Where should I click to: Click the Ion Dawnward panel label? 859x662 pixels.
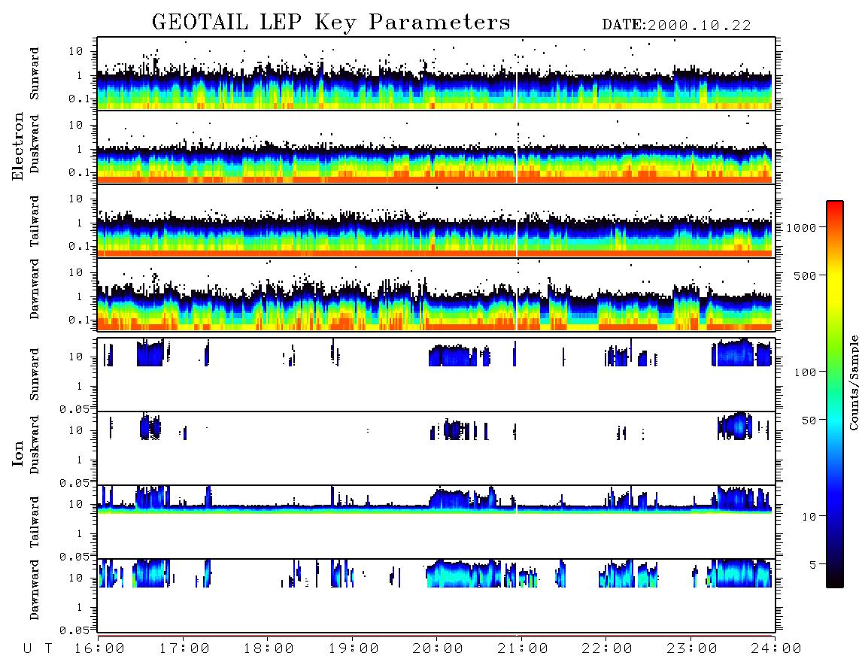click(35, 589)
